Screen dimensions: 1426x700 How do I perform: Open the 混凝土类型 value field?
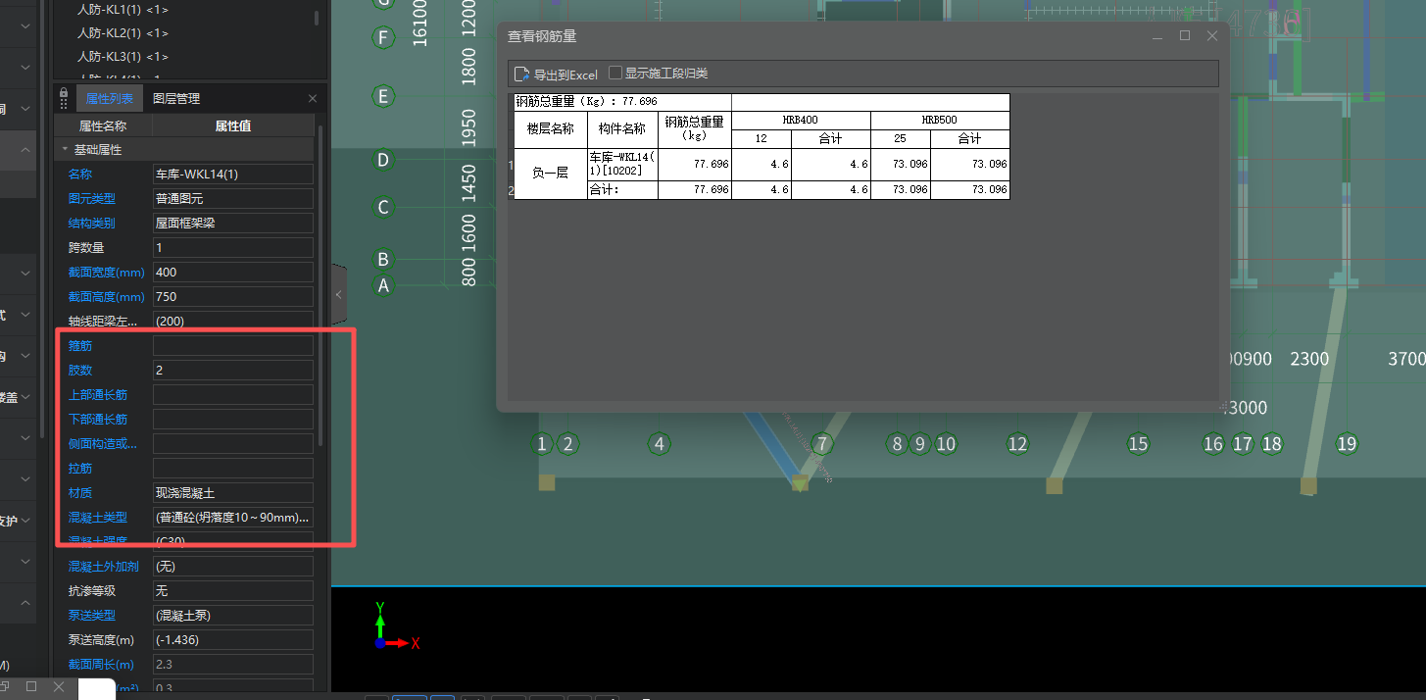(232, 517)
